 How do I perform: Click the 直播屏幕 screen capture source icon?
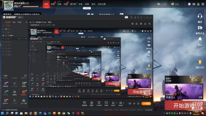(84, 103)
